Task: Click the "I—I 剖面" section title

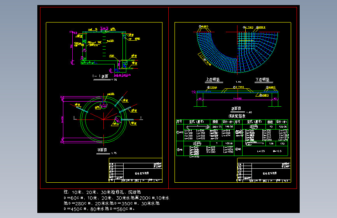Action: [x=101, y=76]
